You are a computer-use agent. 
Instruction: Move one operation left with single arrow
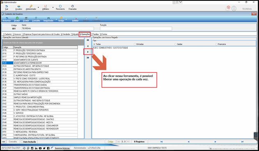pyautogui.click(x=88, y=46)
